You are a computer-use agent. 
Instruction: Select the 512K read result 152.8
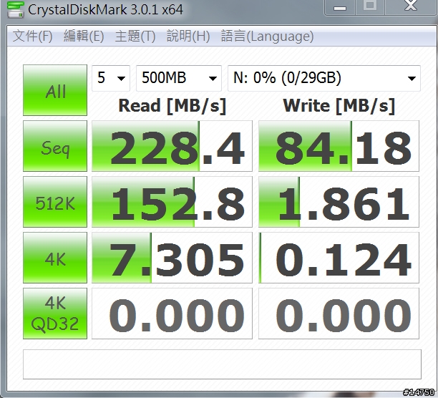click(x=172, y=202)
